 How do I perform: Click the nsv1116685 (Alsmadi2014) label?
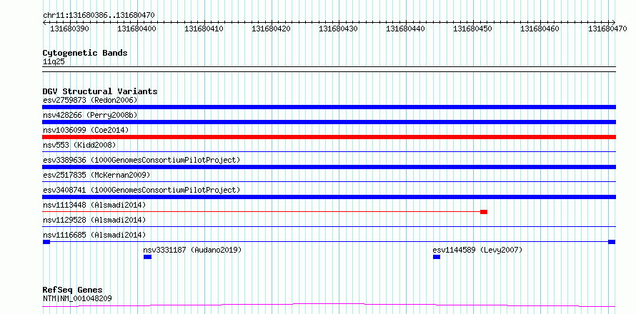(94, 235)
